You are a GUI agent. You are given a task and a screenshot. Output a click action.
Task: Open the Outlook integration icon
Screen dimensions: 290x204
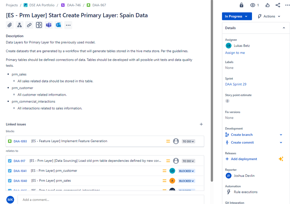[x=58, y=25]
